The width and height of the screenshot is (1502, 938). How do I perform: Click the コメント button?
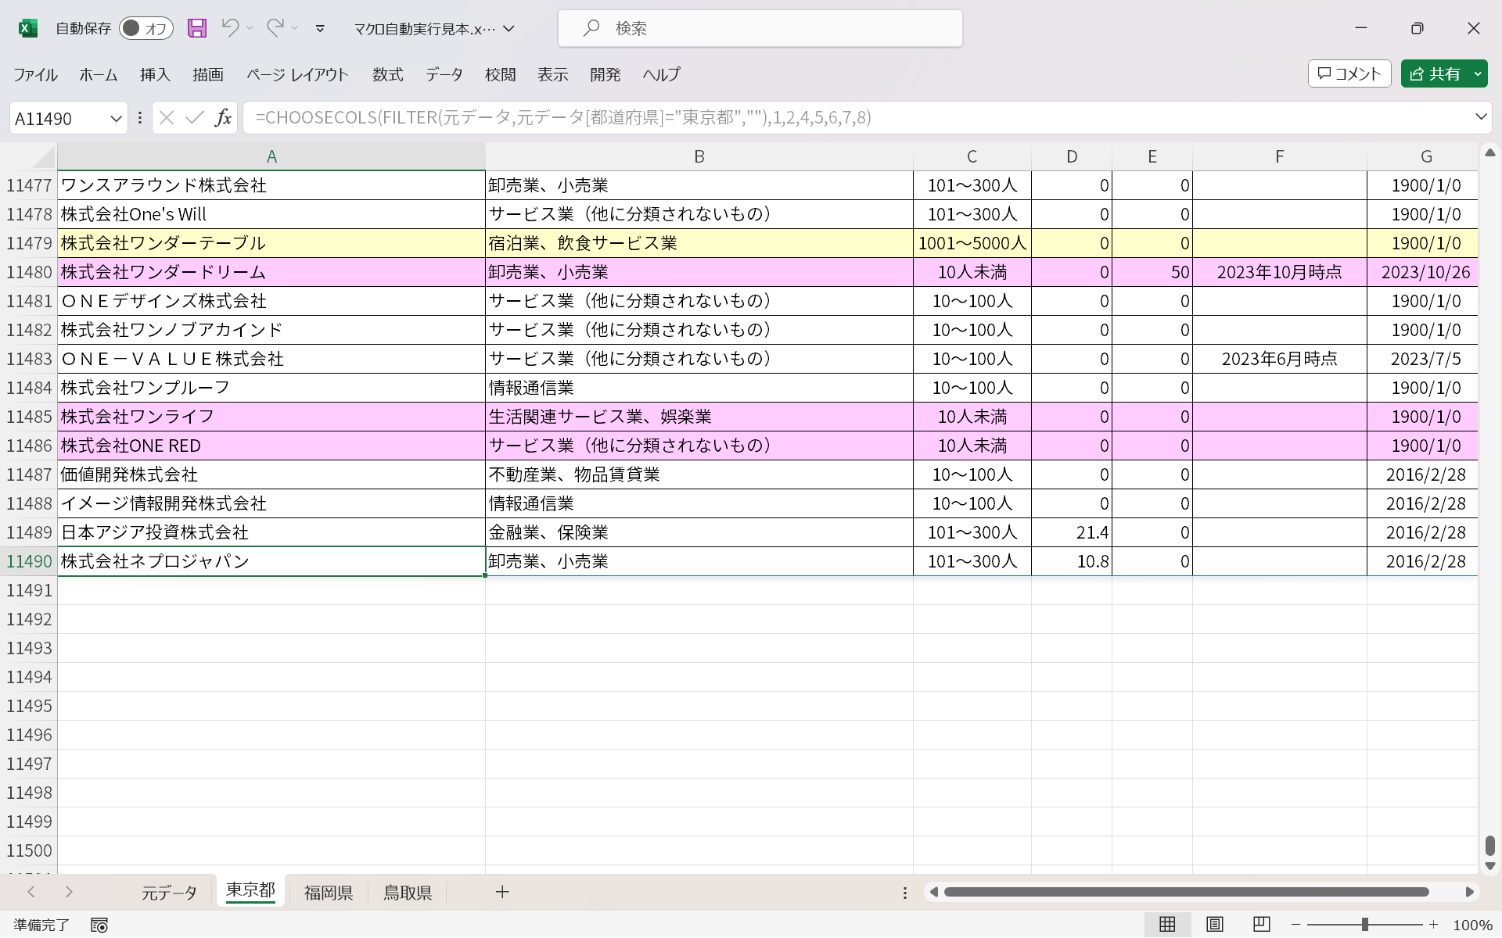(x=1349, y=73)
